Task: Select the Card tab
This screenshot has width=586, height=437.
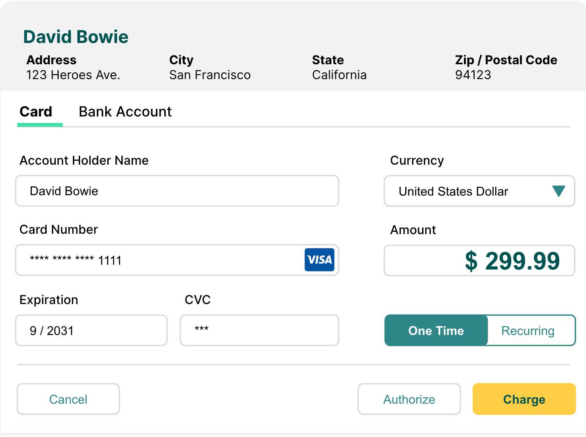Action: click(36, 112)
